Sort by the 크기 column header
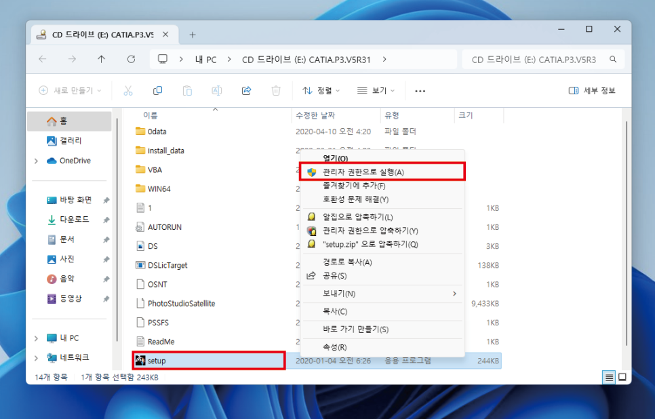Screen dimensions: 655x419 (466, 115)
